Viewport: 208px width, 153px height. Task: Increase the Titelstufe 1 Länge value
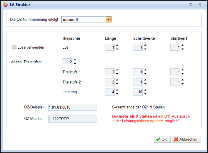(x=117, y=70)
